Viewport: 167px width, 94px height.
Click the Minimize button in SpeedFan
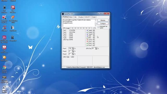[103, 20]
